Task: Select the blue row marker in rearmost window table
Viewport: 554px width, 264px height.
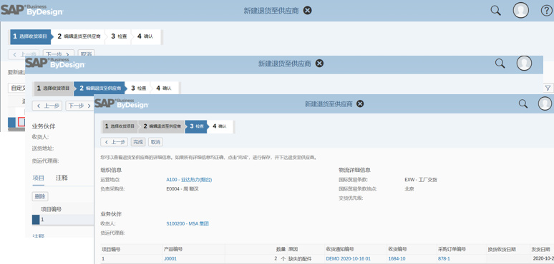Action: tap(11, 122)
